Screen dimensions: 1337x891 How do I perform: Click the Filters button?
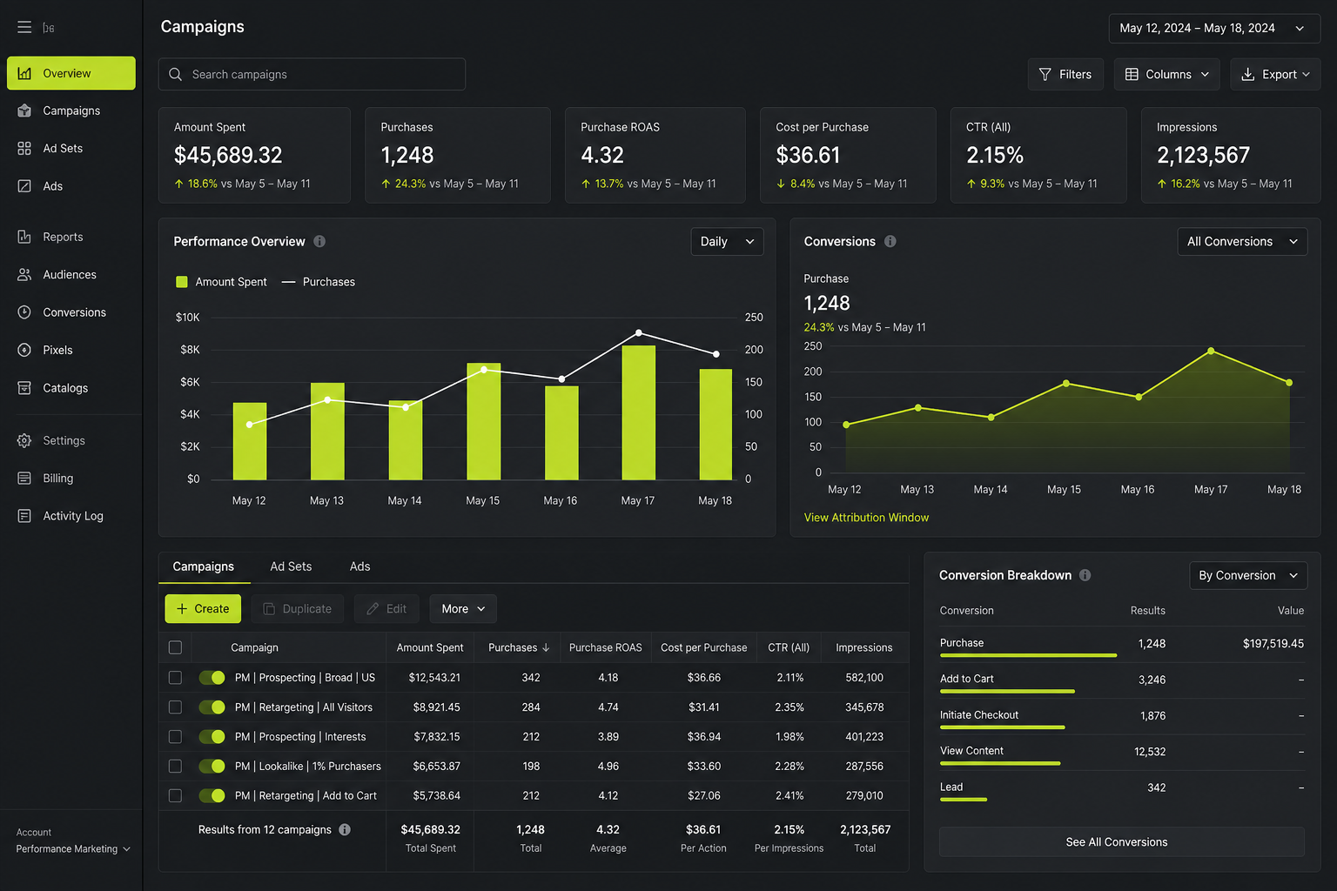point(1065,75)
